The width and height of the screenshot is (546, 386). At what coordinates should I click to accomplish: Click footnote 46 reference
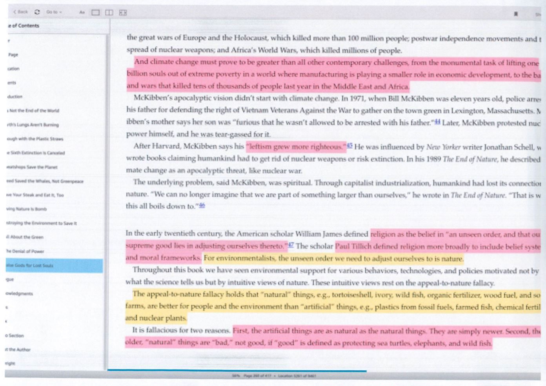tap(202, 205)
